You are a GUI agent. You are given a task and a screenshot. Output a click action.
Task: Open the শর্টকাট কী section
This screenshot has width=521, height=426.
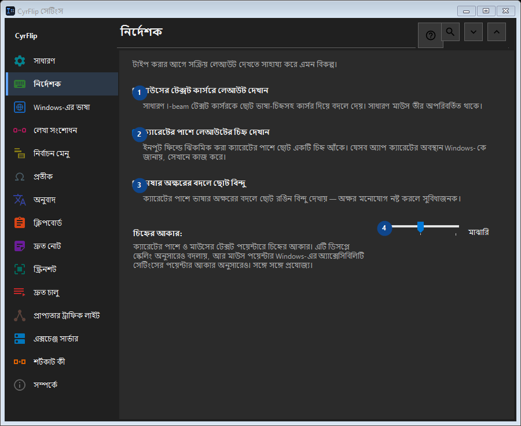coord(62,362)
